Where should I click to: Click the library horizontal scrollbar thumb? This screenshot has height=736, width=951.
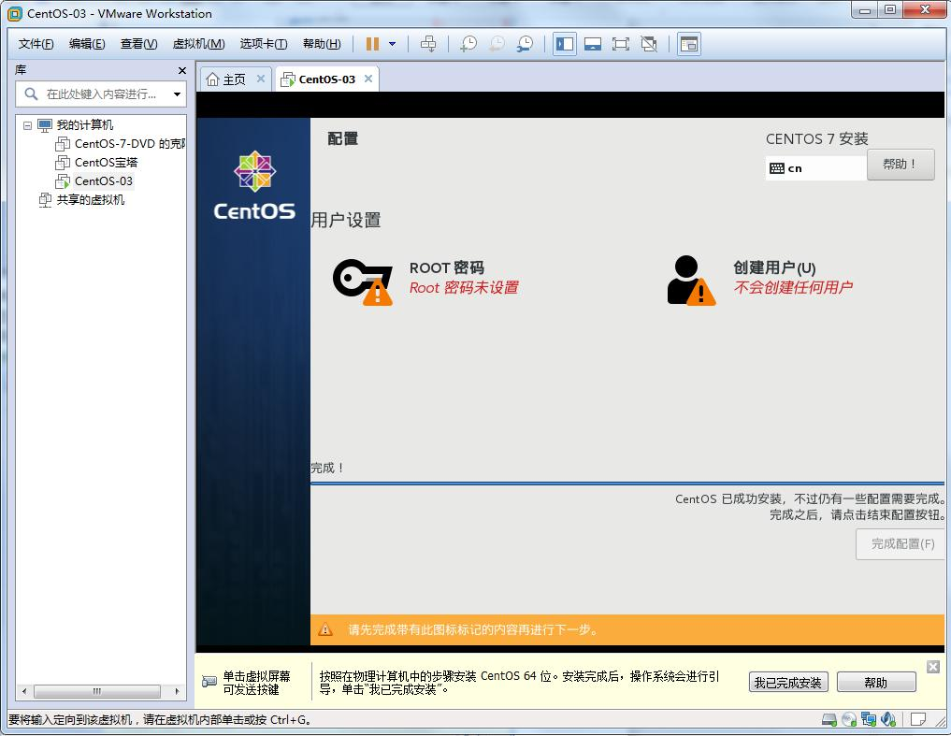[x=97, y=691]
